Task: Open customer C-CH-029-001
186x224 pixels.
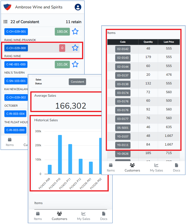Action: point(16,32)
